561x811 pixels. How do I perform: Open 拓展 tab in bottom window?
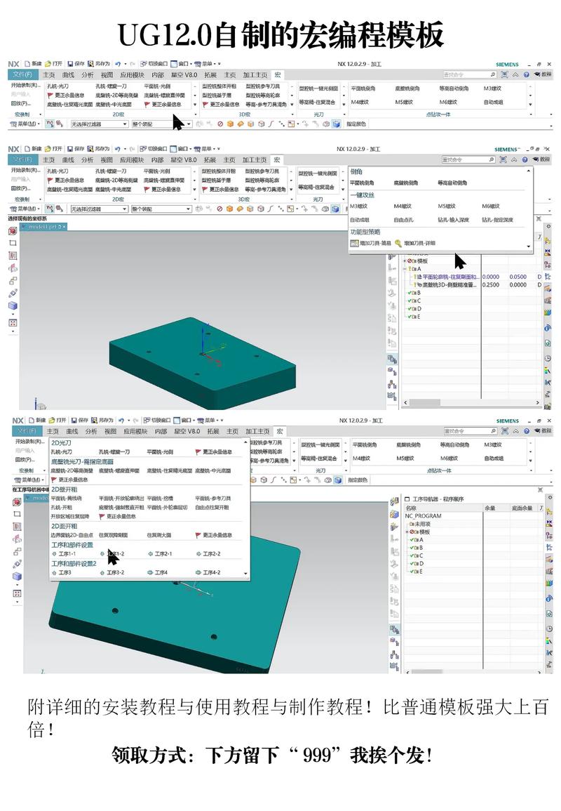point(212,431)
